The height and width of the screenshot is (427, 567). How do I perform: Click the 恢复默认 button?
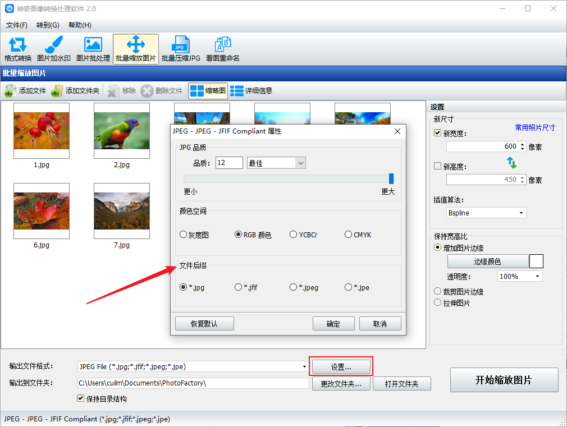tap(204, 324)
